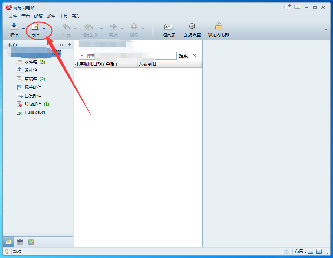Open the 文件 menu

[x=13, y=16]
